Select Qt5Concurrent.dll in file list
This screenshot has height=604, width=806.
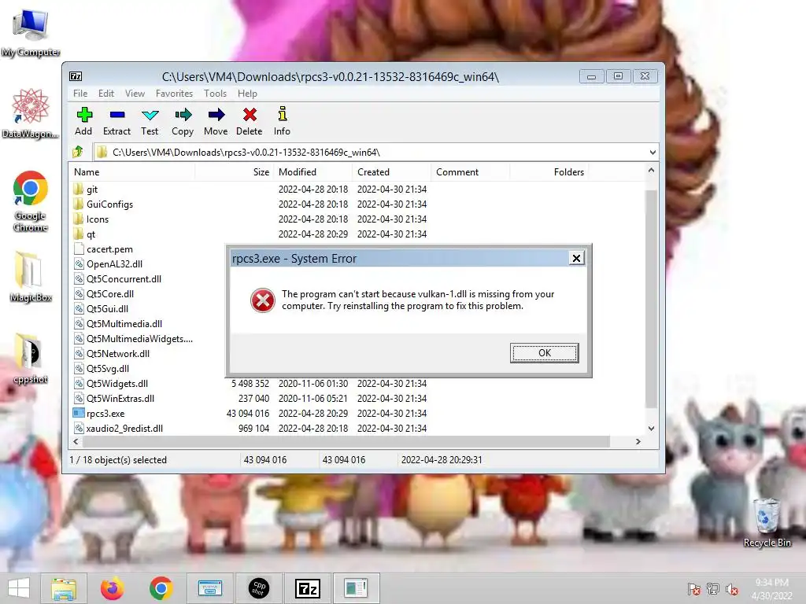pyautogui.click(x=117, y=279)
